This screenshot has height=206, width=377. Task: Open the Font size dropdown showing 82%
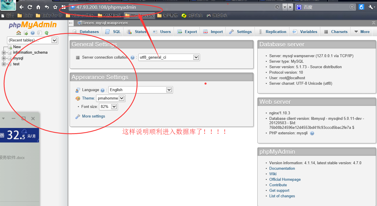(x=108, y=107)
